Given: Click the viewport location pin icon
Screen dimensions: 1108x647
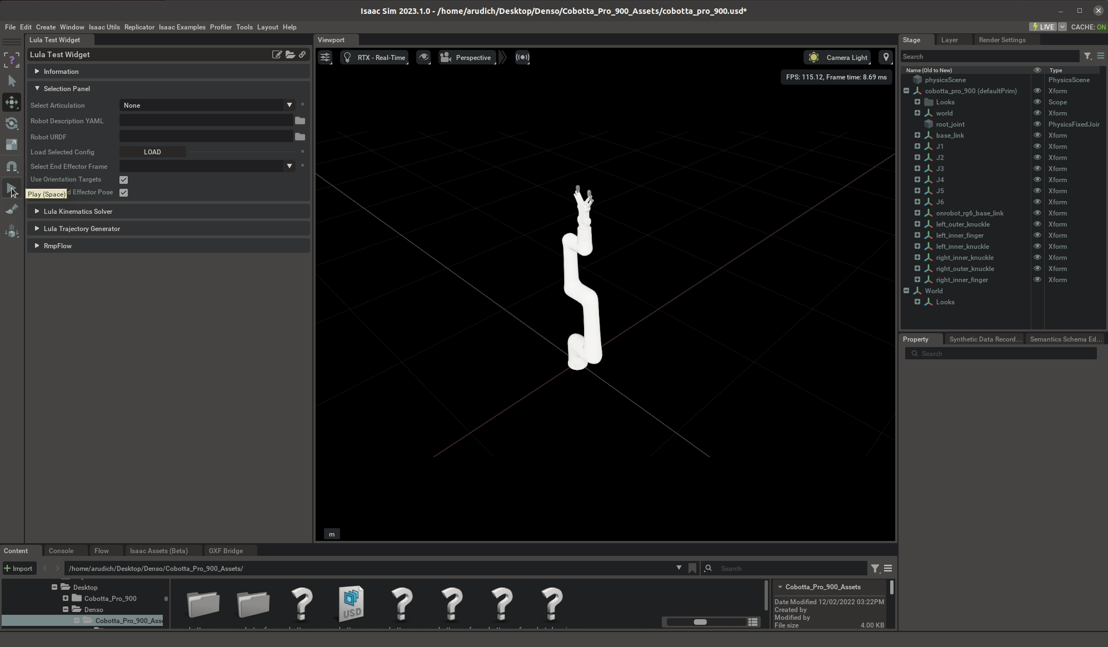Looking at the screenshot, I should coord(886,57).
